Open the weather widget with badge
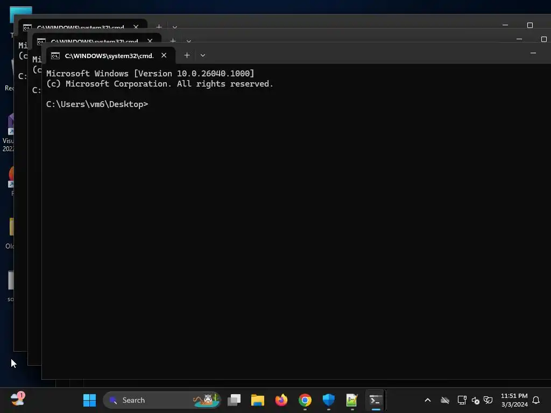Image resolution: width=551 pixels, height=413 pixels. click(x=17, y=400)
